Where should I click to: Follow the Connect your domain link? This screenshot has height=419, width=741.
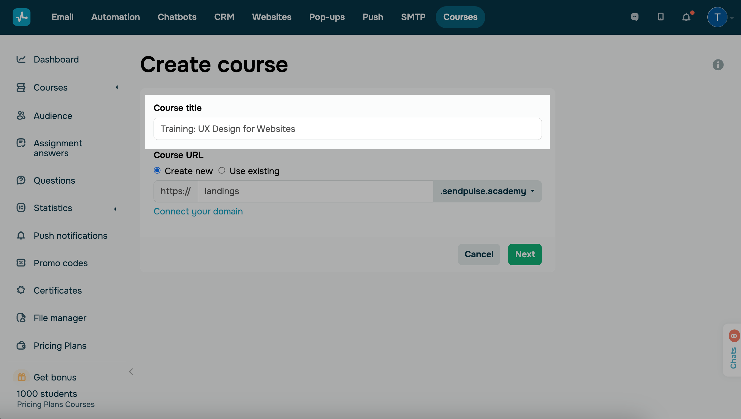[x=198, y=211]
